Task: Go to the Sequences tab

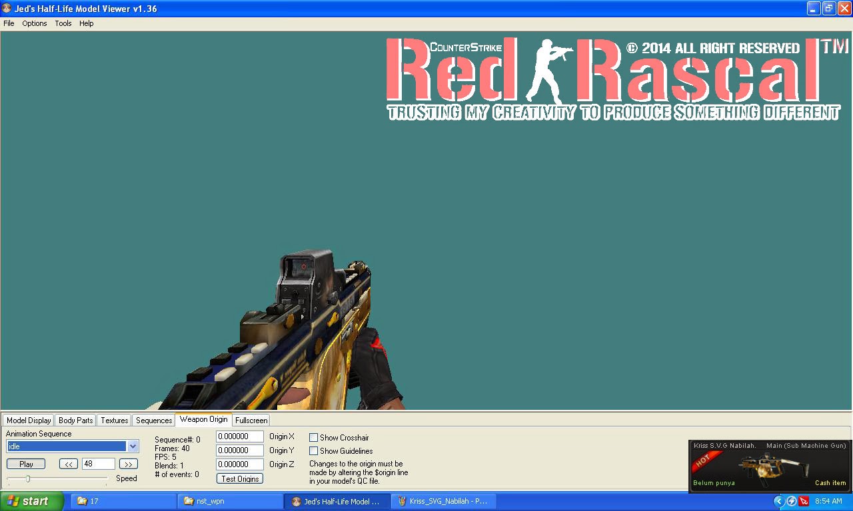Action: pyautogui.click(x=154, y=421)
